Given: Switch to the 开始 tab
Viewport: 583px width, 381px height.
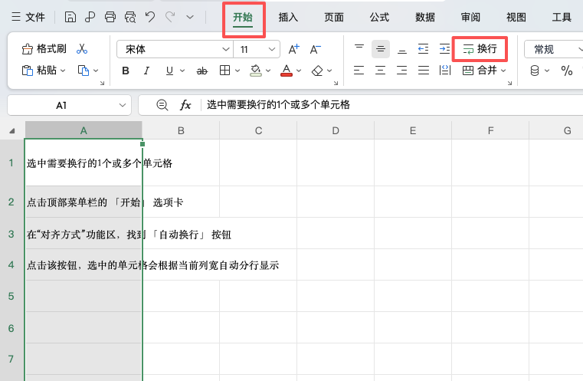Looking at the screenshot, I should 243,18.
